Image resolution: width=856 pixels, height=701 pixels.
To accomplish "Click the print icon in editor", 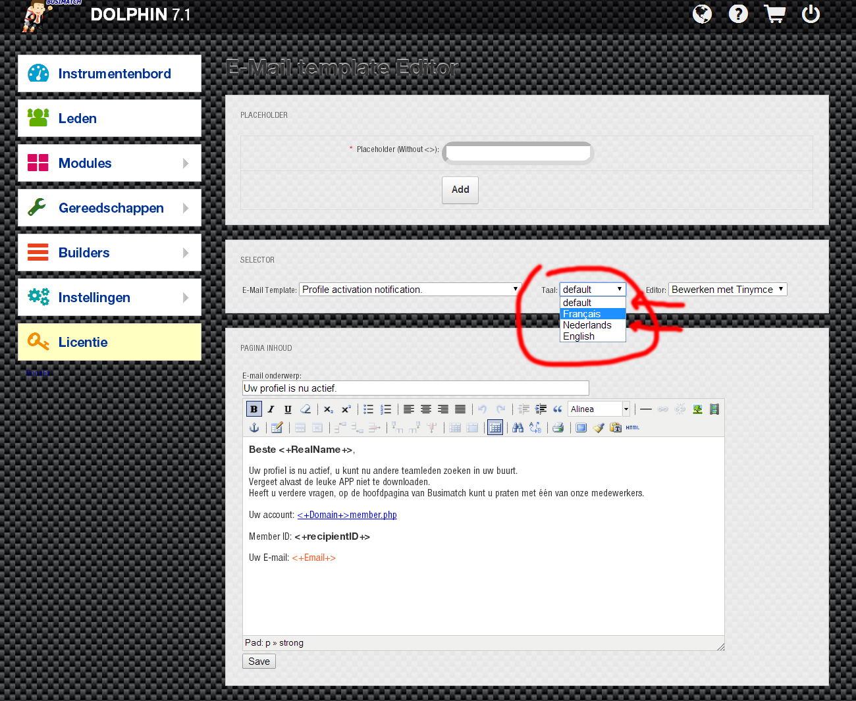I will (x=558, y=428).
